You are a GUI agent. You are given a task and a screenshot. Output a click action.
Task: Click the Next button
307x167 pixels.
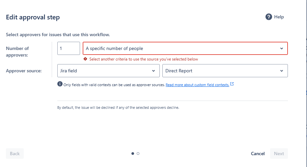(x=279, y=154)
